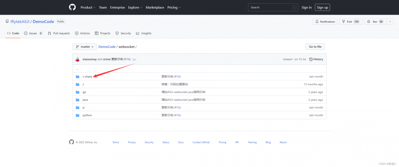Click the footer About link

(283, 142)
